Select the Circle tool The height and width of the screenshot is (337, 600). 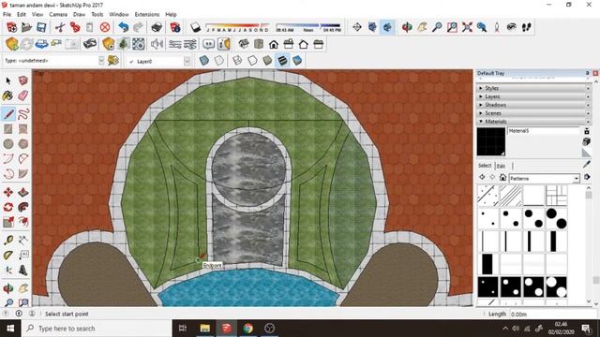(x=8, y=144)
